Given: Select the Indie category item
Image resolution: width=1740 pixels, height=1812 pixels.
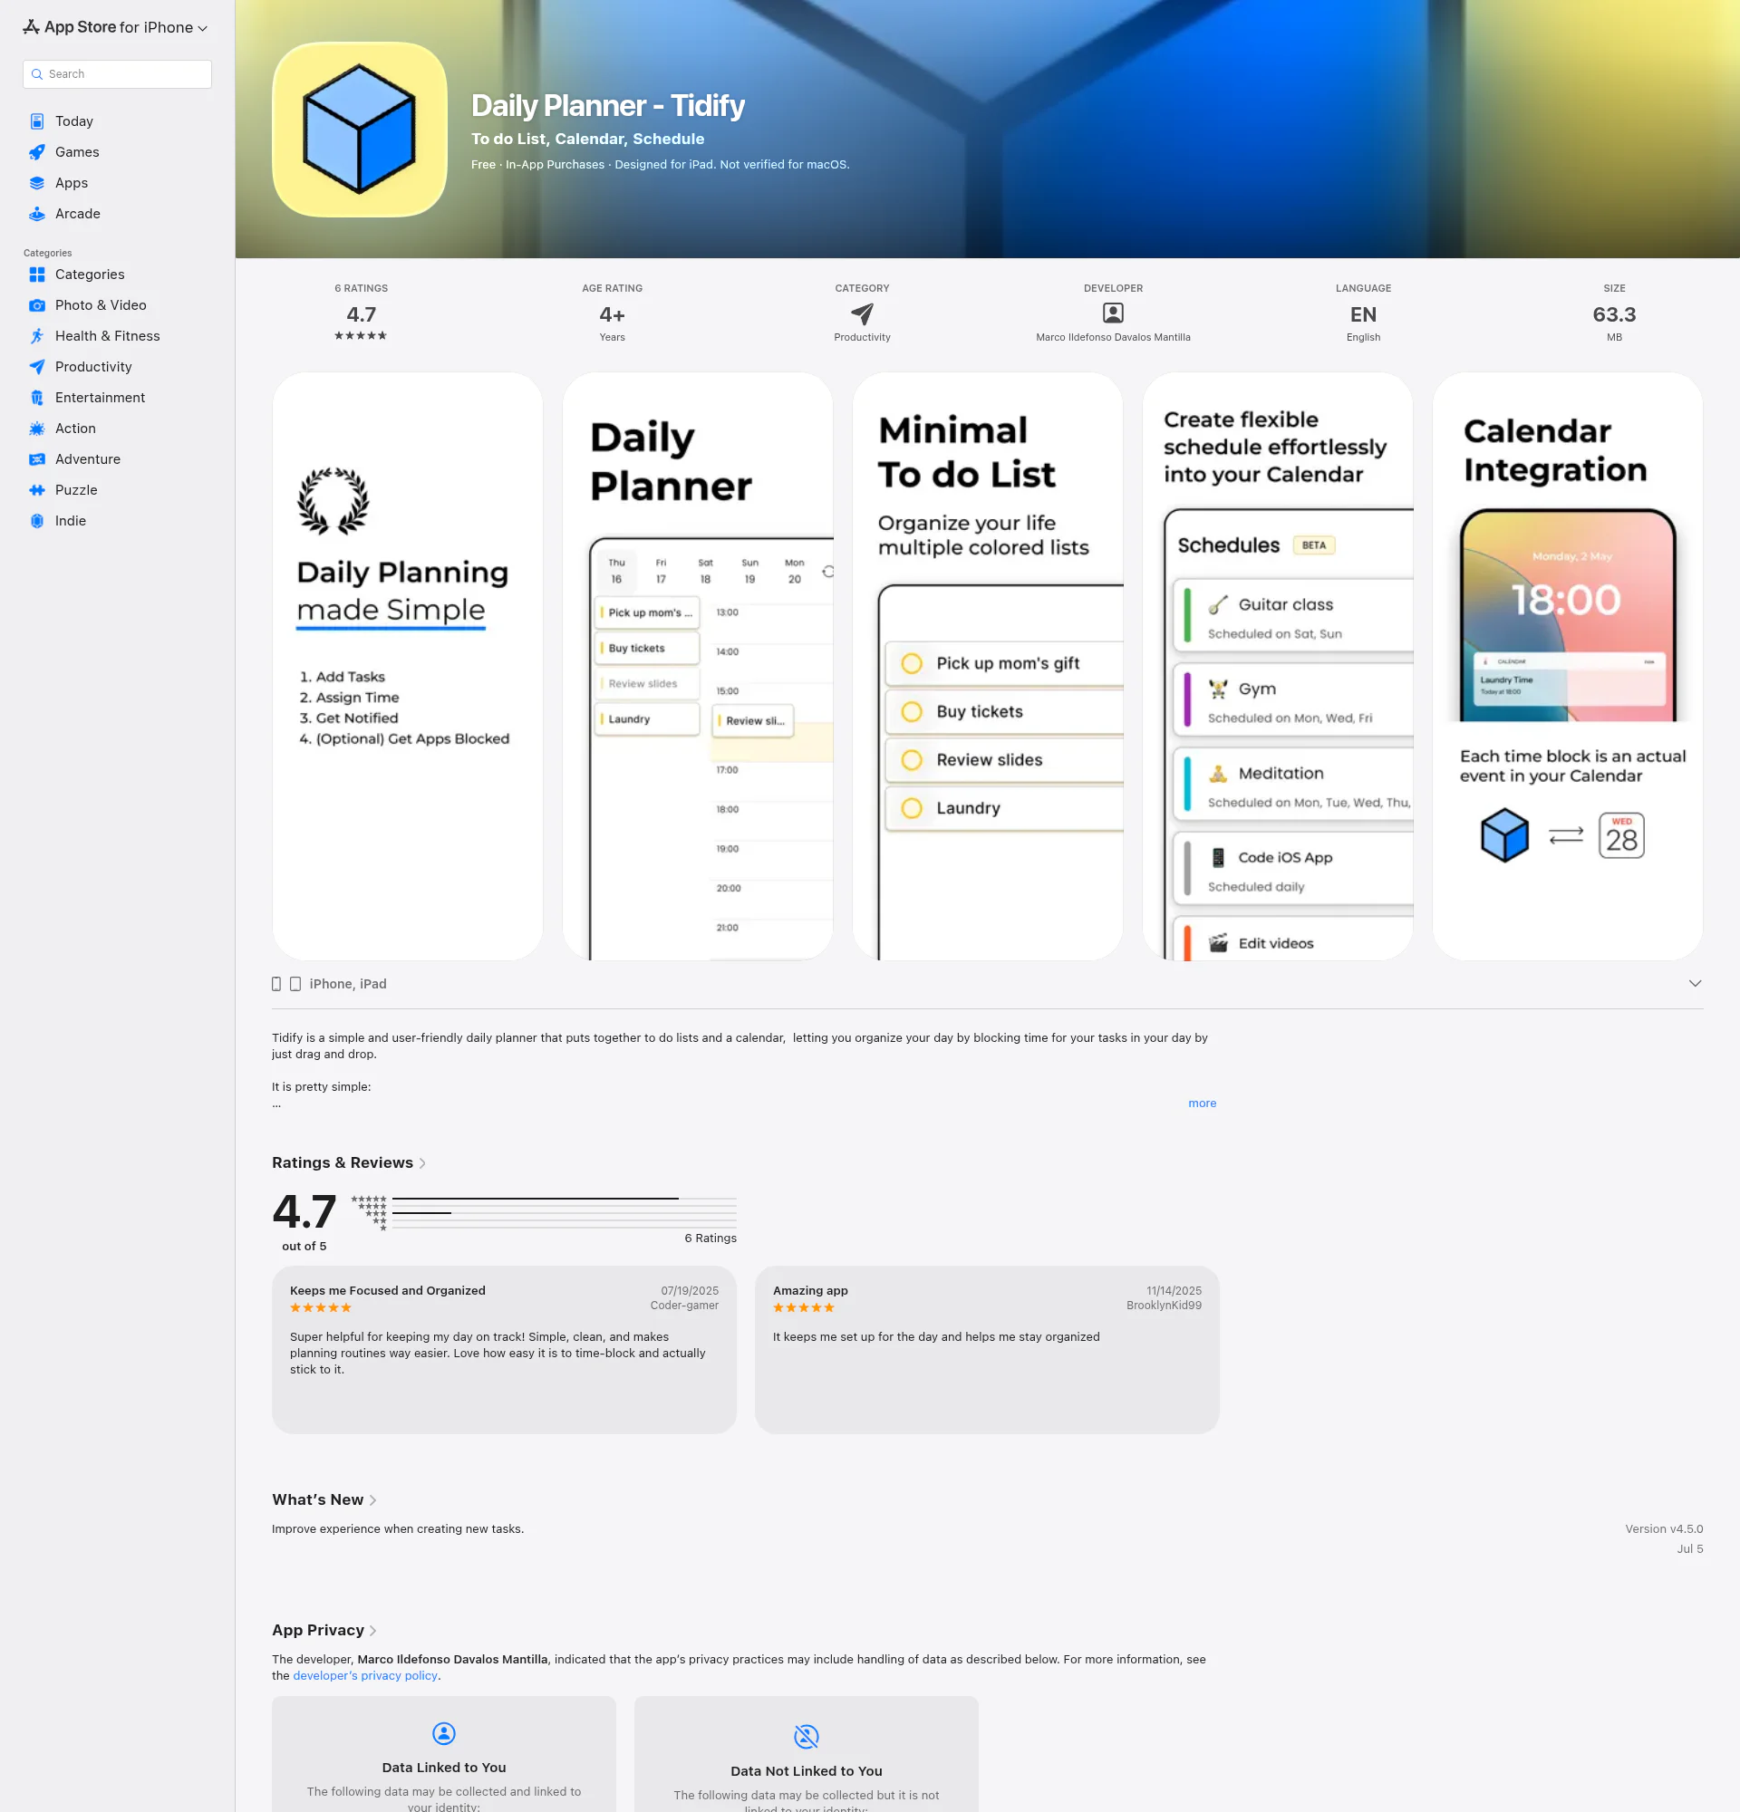Looking at the screenshot, I should point(118,520).
